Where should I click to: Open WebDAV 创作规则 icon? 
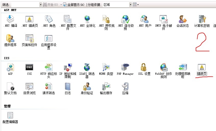pyautogui.click(x=163, y=68)
